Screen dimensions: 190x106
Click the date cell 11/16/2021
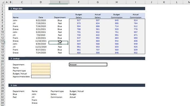click(41, 41)
